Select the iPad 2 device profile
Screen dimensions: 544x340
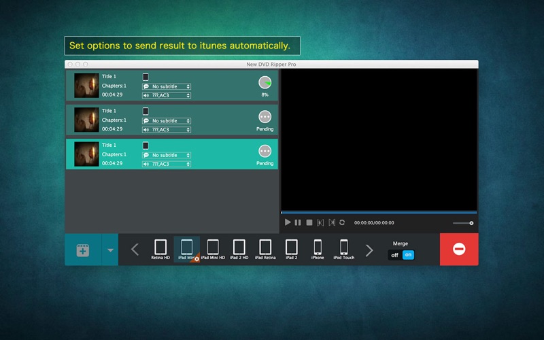(x=291, y=250)
